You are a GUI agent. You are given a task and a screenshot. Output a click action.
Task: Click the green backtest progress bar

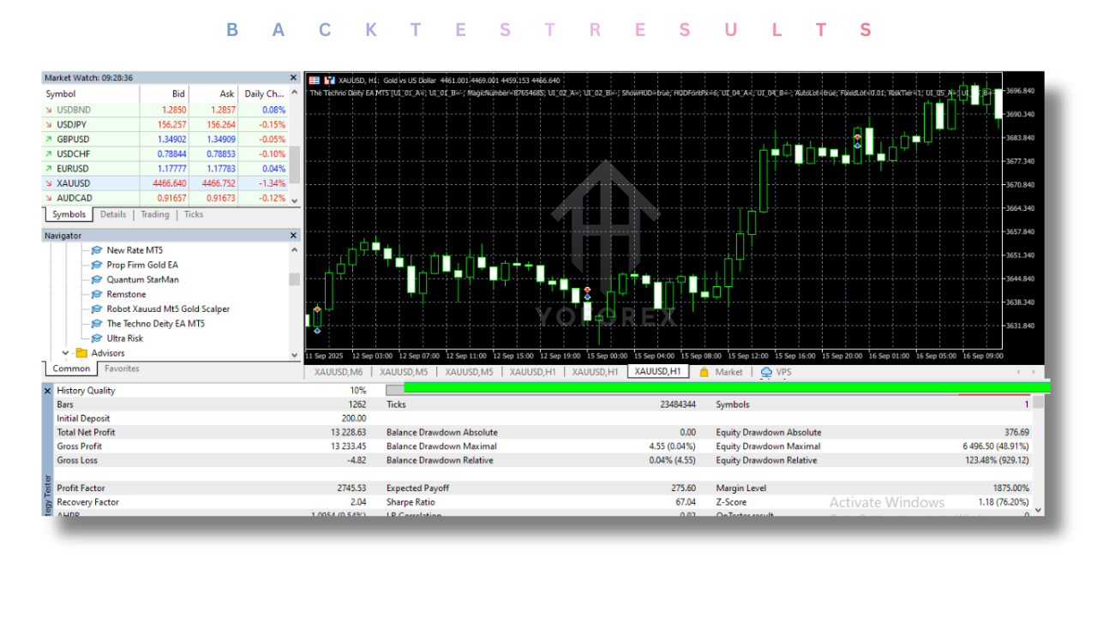point(720,388)
